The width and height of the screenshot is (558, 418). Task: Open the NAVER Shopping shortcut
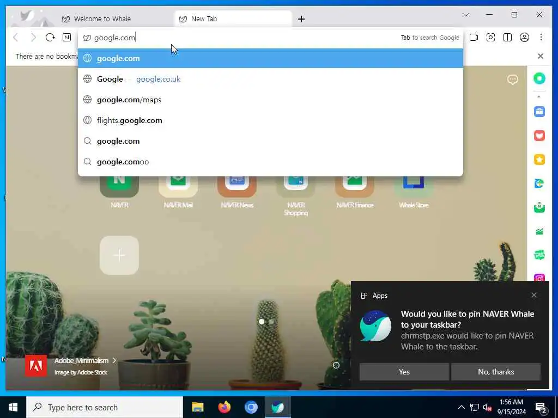tap(296, 196)
